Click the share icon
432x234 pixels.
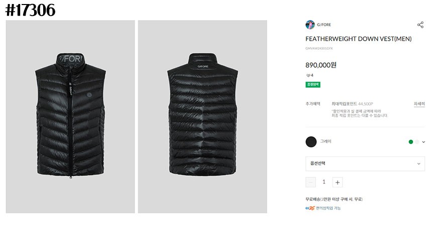pos(420,25)
